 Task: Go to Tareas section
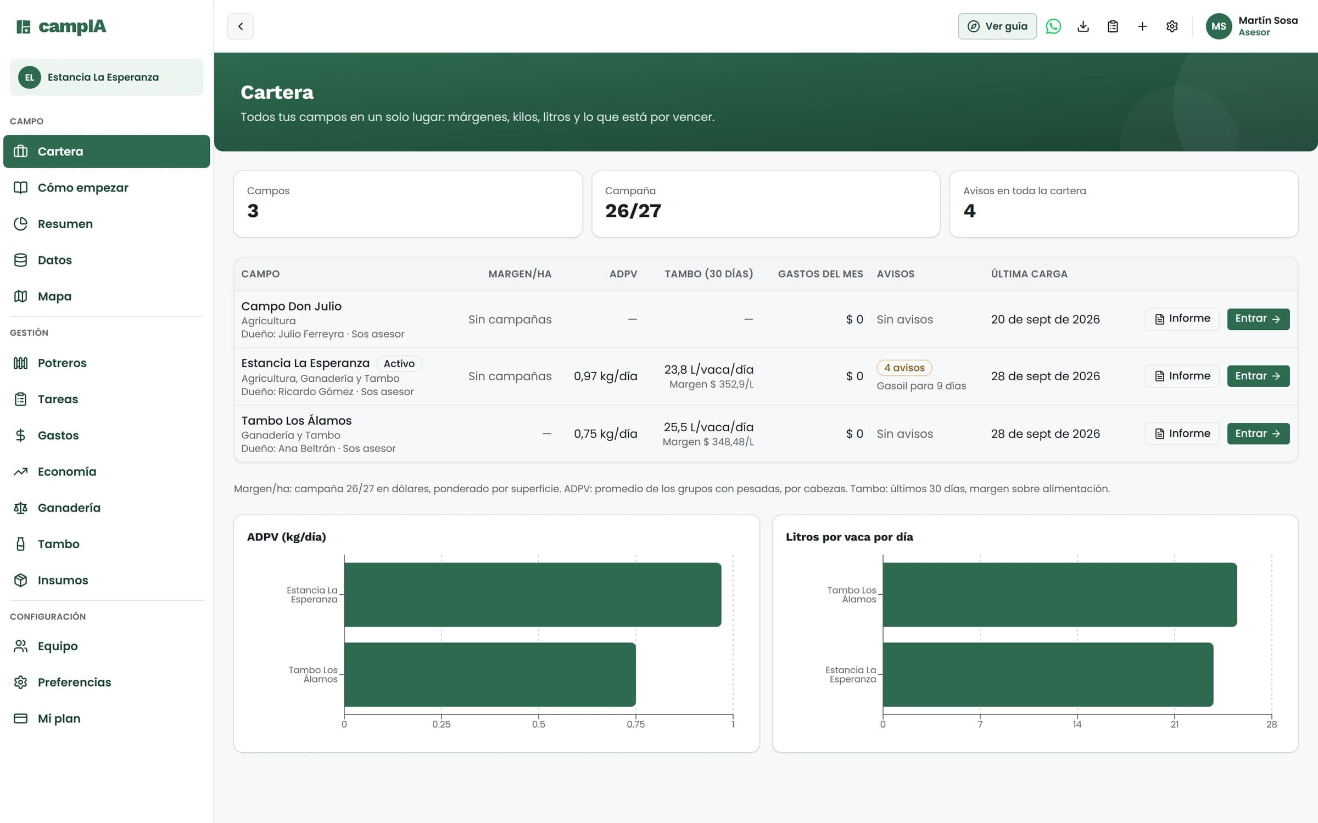[107, 399]
